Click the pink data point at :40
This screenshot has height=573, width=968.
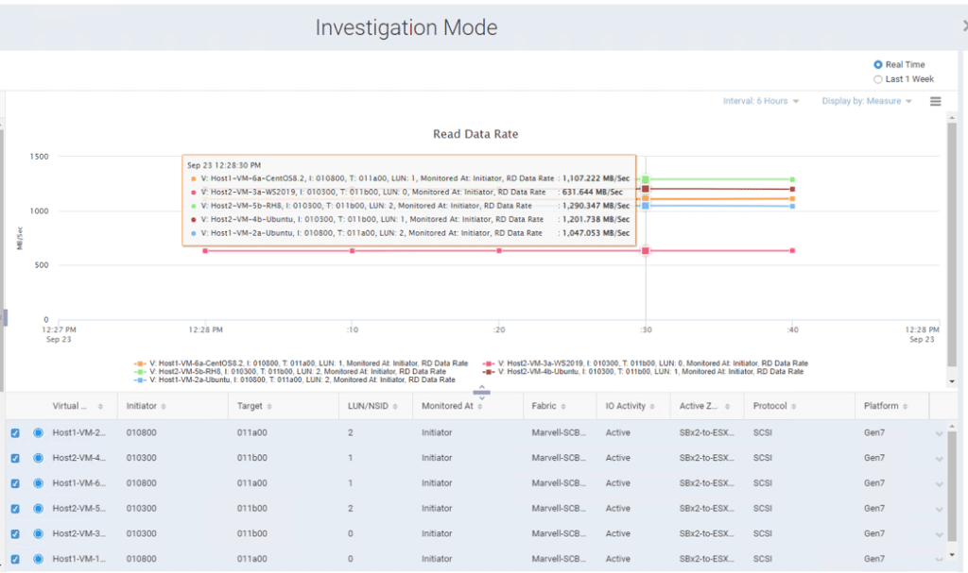(792, 250)
